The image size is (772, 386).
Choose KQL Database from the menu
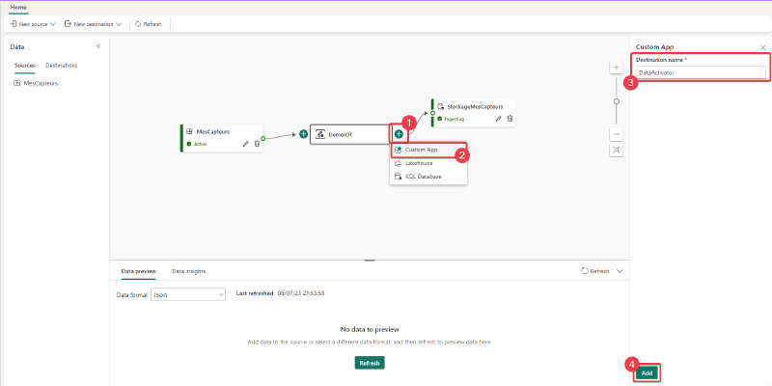[x=427, y=177]
